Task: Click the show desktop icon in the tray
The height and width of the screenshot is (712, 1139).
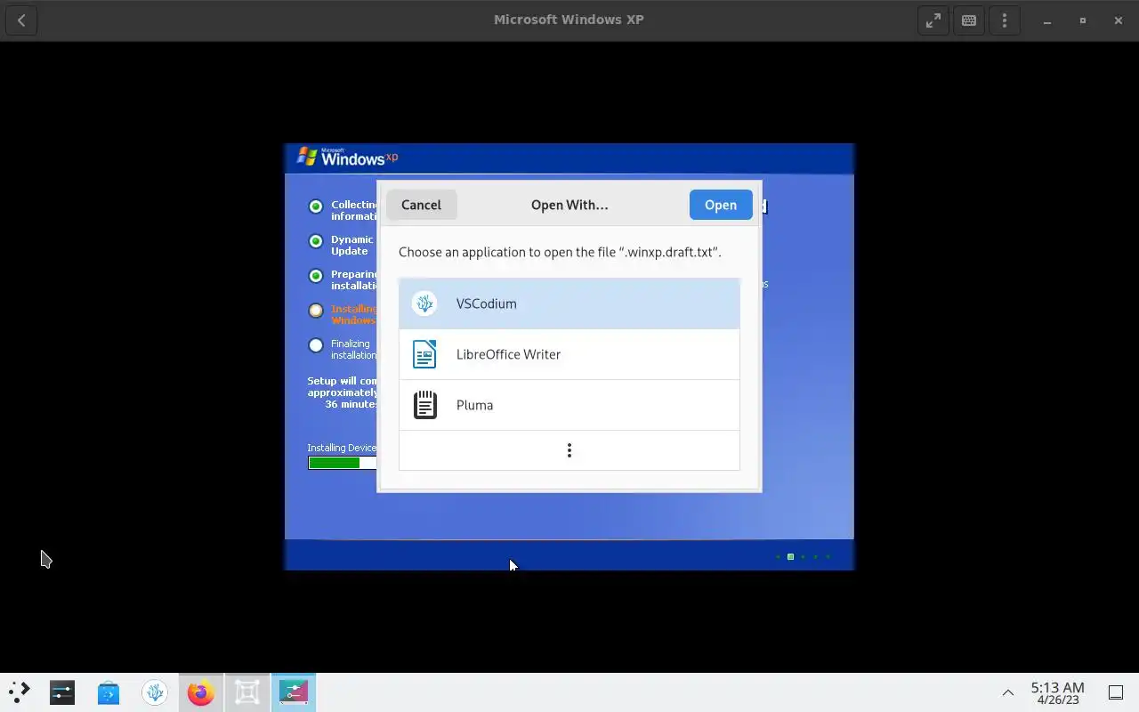Action: pos(1115,692)
